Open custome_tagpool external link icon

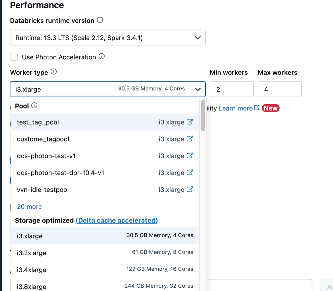click(x=190, y=139)
